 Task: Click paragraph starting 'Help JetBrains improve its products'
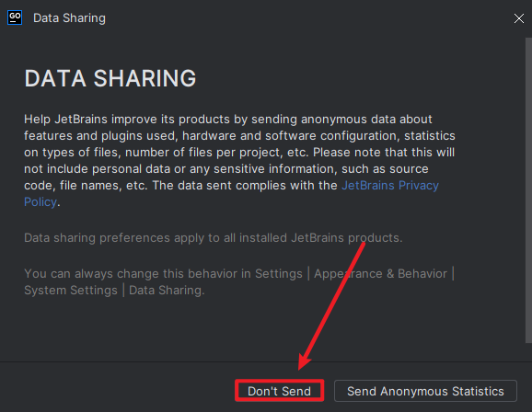pos(239,160)
